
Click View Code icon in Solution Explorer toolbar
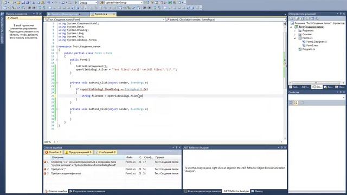coord(307,18)
